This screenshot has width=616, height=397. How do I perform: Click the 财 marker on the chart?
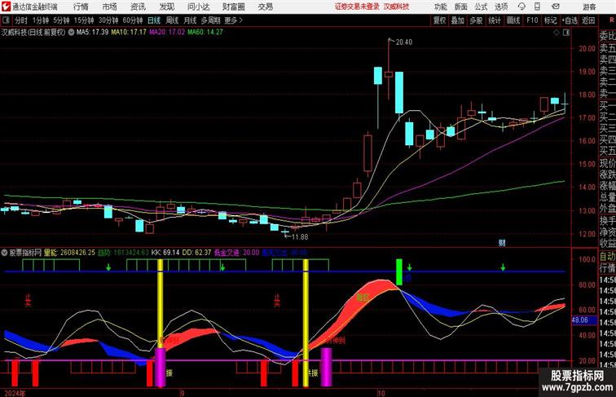[x=502, y=243]
